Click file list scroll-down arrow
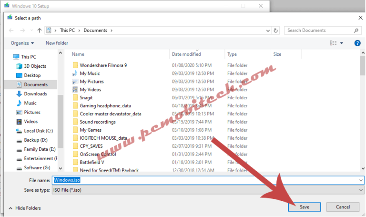Viewport: 366px width, 217px height. (x=363, y=168)
